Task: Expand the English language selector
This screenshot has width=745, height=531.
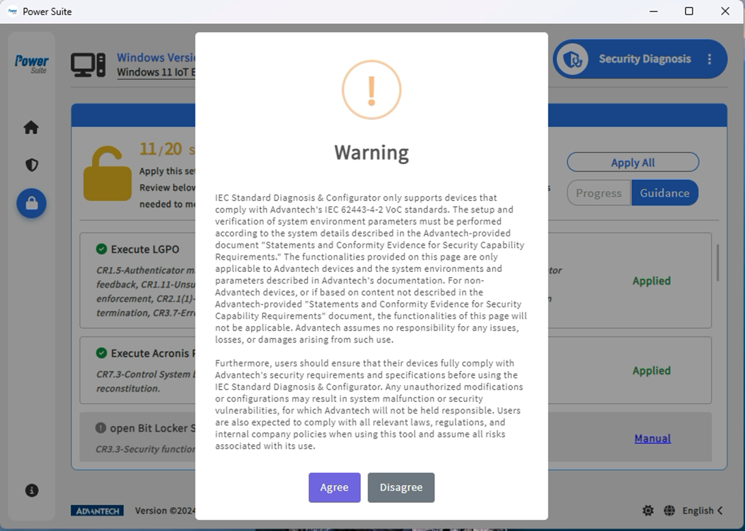Action: (703, 510)
